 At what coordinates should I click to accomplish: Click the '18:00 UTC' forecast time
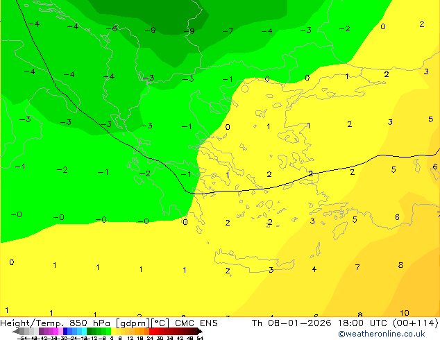364,323
